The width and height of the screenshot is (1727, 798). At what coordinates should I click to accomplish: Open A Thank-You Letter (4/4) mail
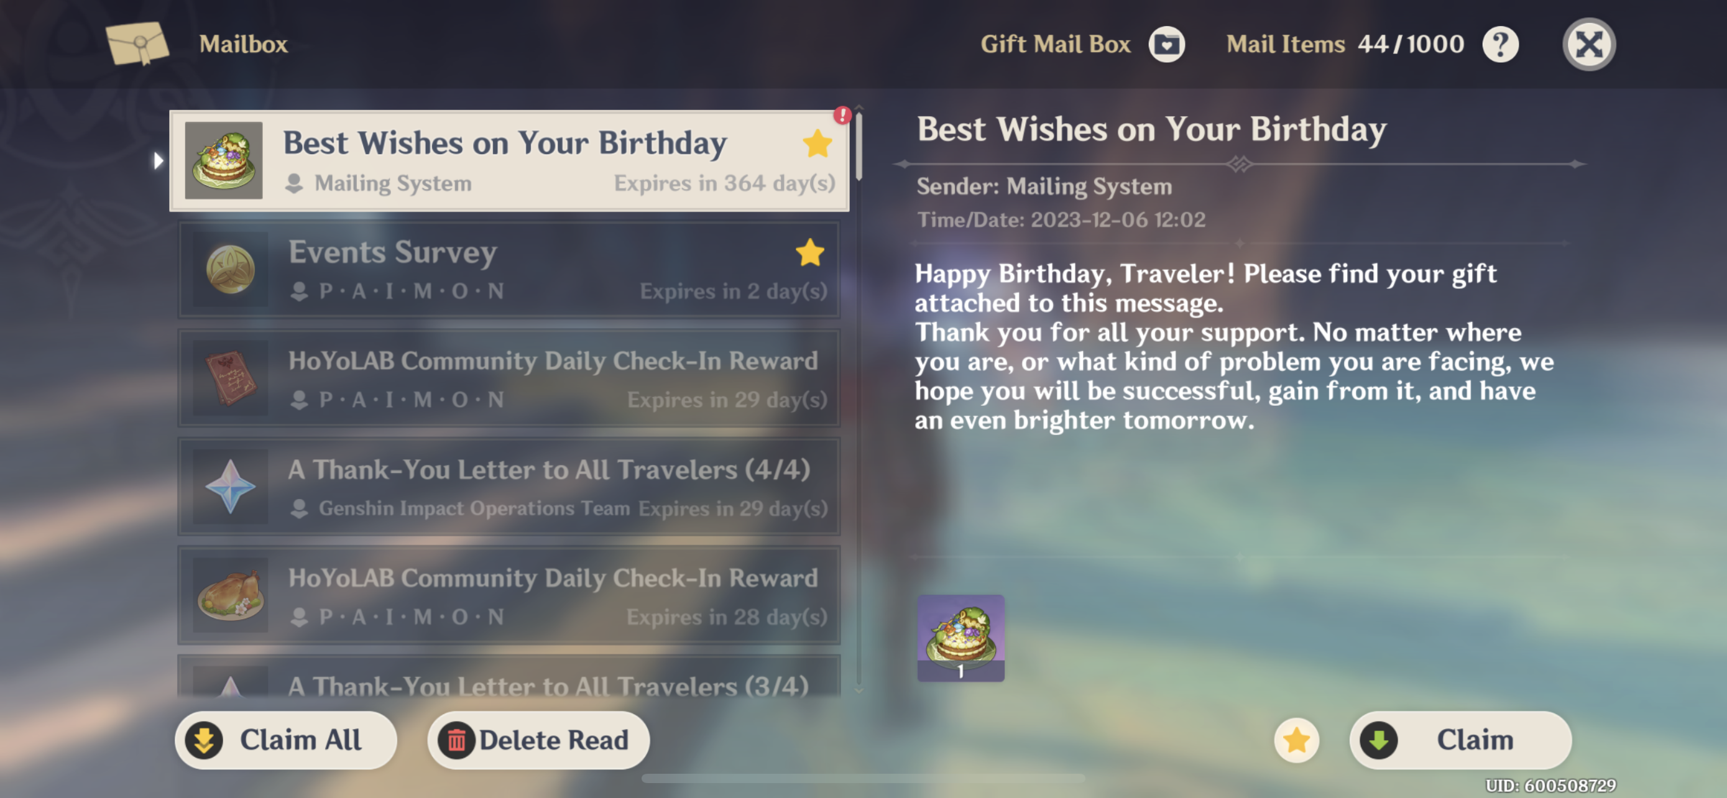(x=509, y=487)
